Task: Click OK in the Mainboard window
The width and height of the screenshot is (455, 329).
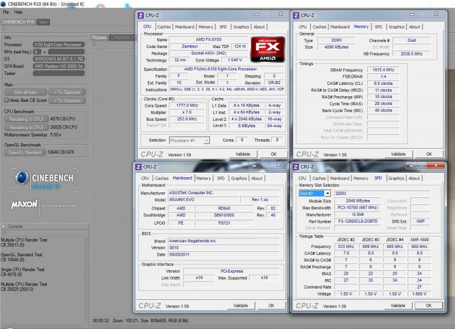Action: coord(271,306)
